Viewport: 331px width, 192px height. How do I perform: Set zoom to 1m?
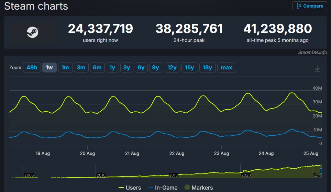65,68
